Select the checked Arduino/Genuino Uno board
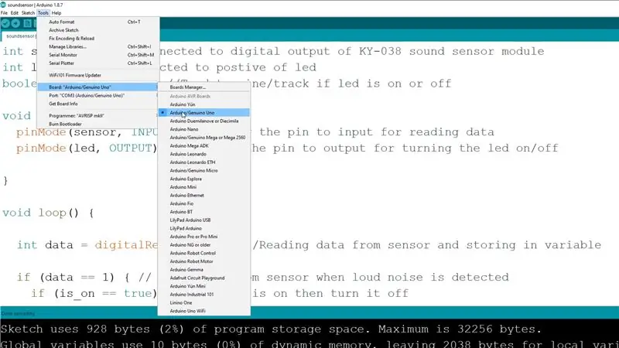The height and width of the screenshot is (348, 619). click(x=203, y=113)
